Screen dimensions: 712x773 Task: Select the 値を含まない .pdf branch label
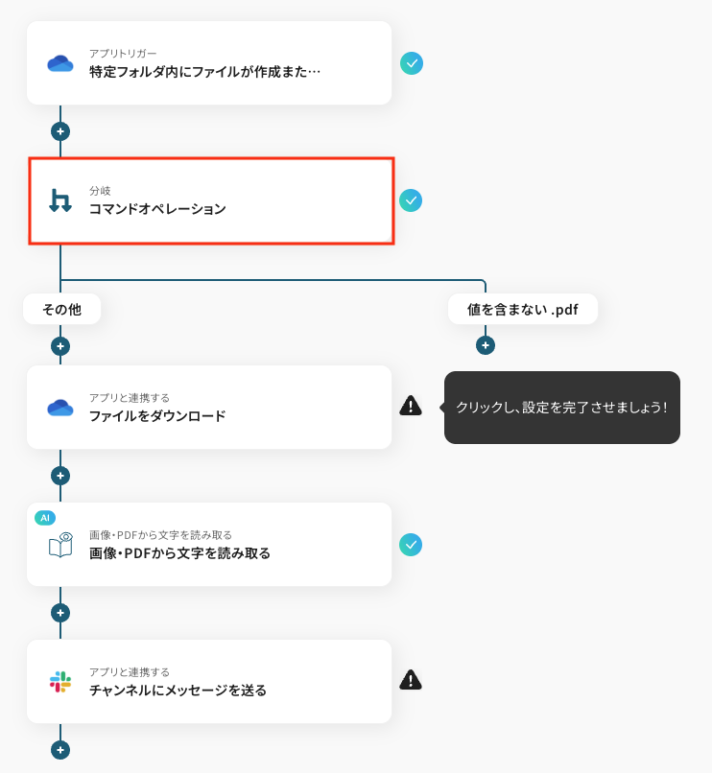click(x=523, y=310)
